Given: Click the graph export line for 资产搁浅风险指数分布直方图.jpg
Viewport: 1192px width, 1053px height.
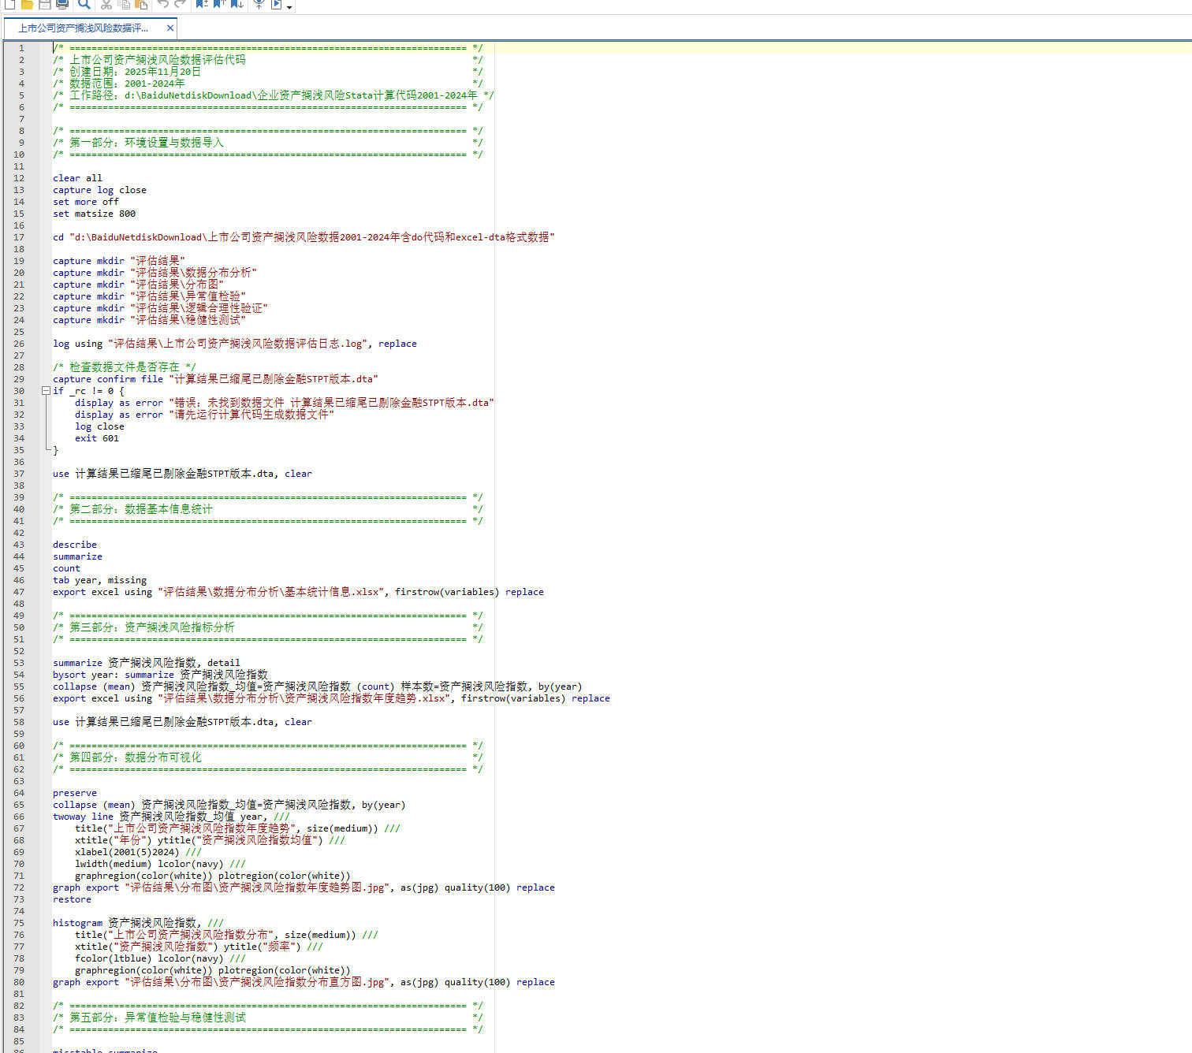Looking at the screenshot, I should pos(304,982).
